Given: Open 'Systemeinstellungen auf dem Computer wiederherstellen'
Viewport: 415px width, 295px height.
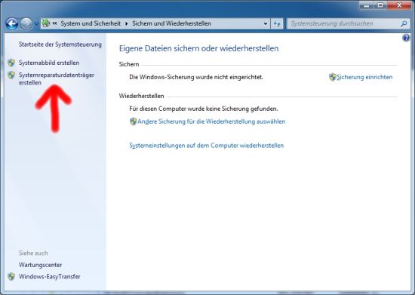Looking at the screenshot, I should (x=207, y=146).
